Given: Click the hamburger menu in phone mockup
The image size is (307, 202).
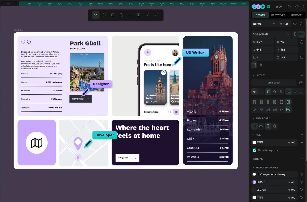Looking at the screenshot, I should (148, 53).
